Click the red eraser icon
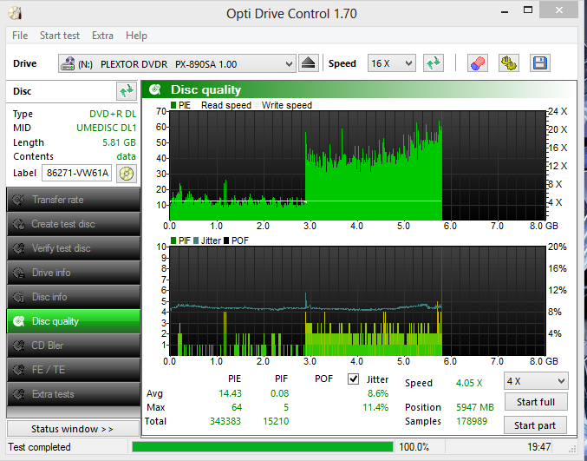The height and width of the screenshot is (461, 587). [x=478, y=63]
